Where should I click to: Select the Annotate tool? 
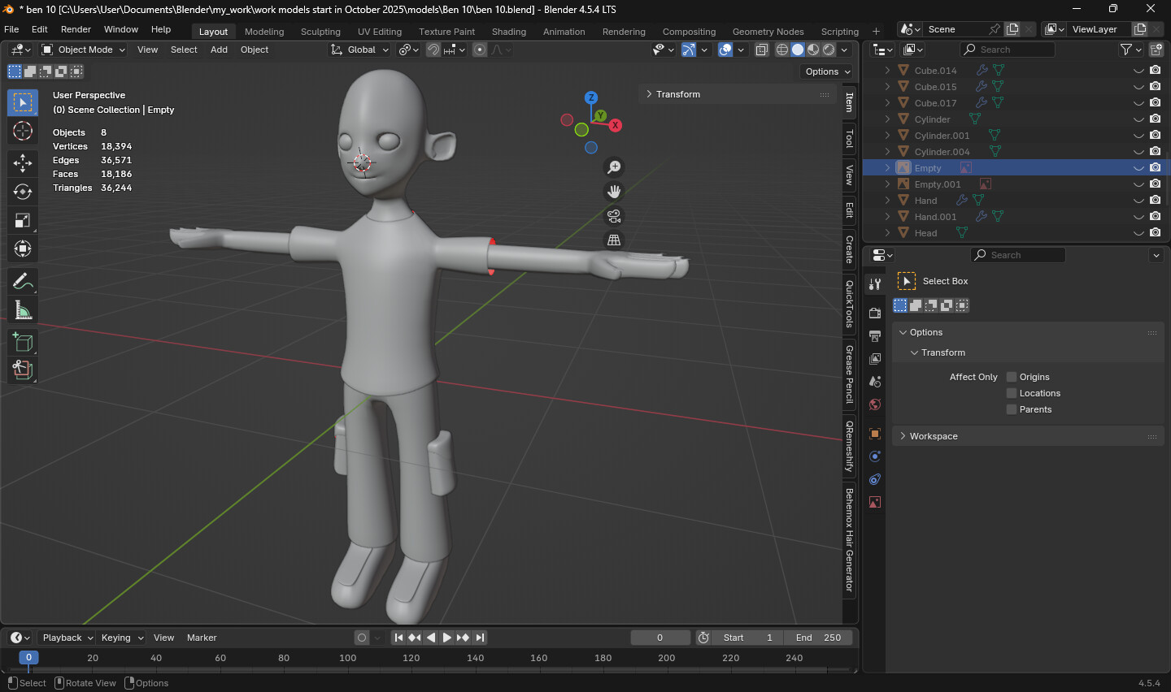pos(23,281)
